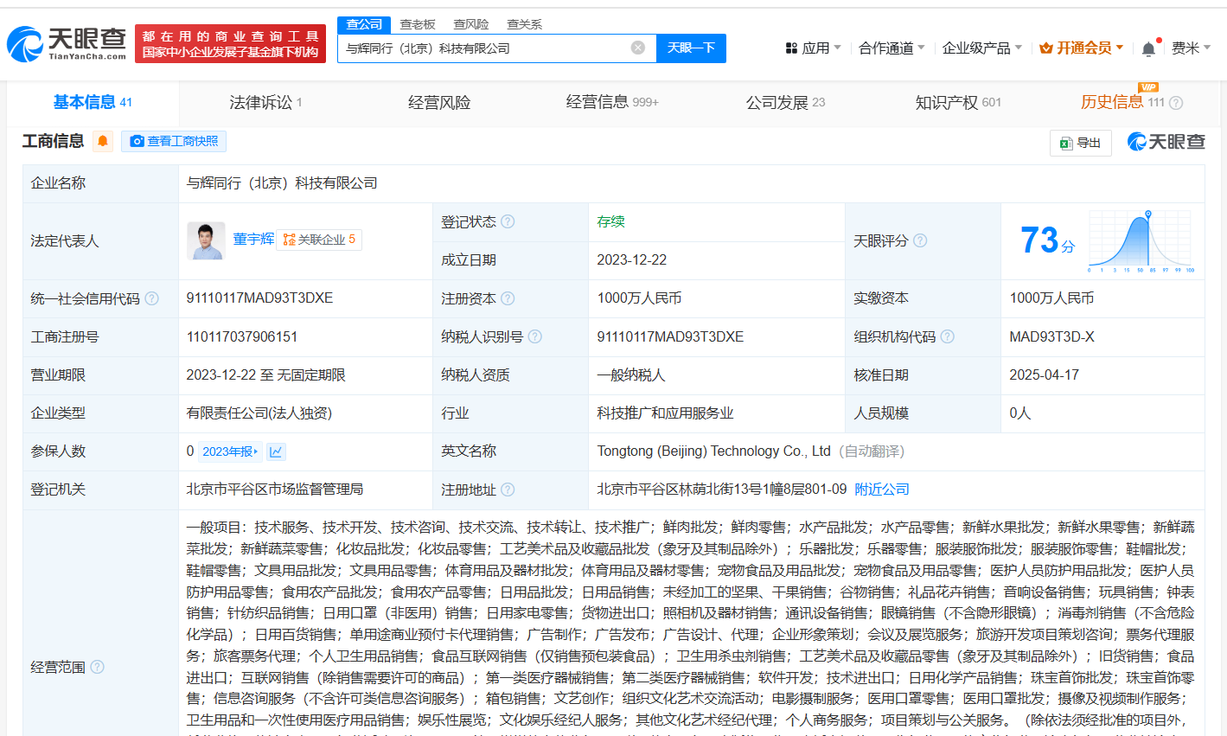
Task: Click the score 73分
Action: point(1047,240)
